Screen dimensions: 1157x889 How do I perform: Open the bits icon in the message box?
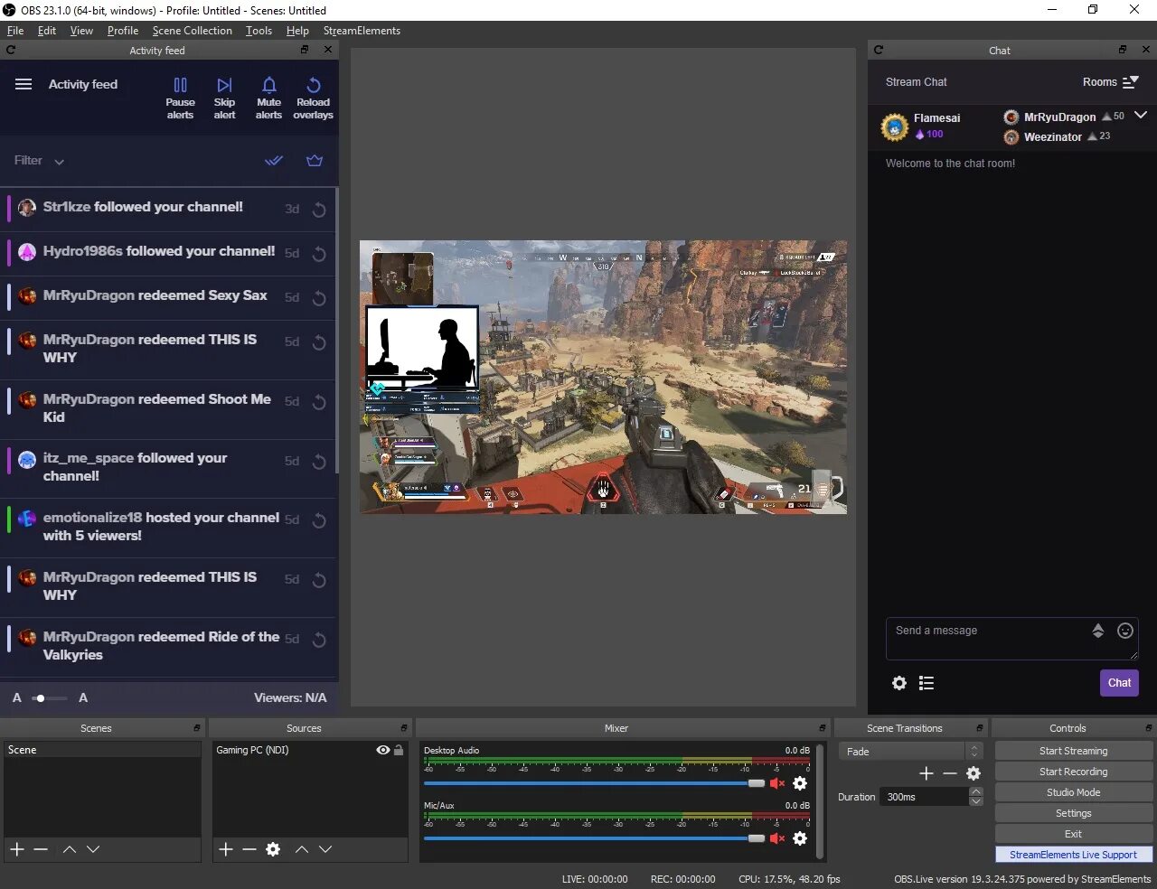pos(1098,631)
